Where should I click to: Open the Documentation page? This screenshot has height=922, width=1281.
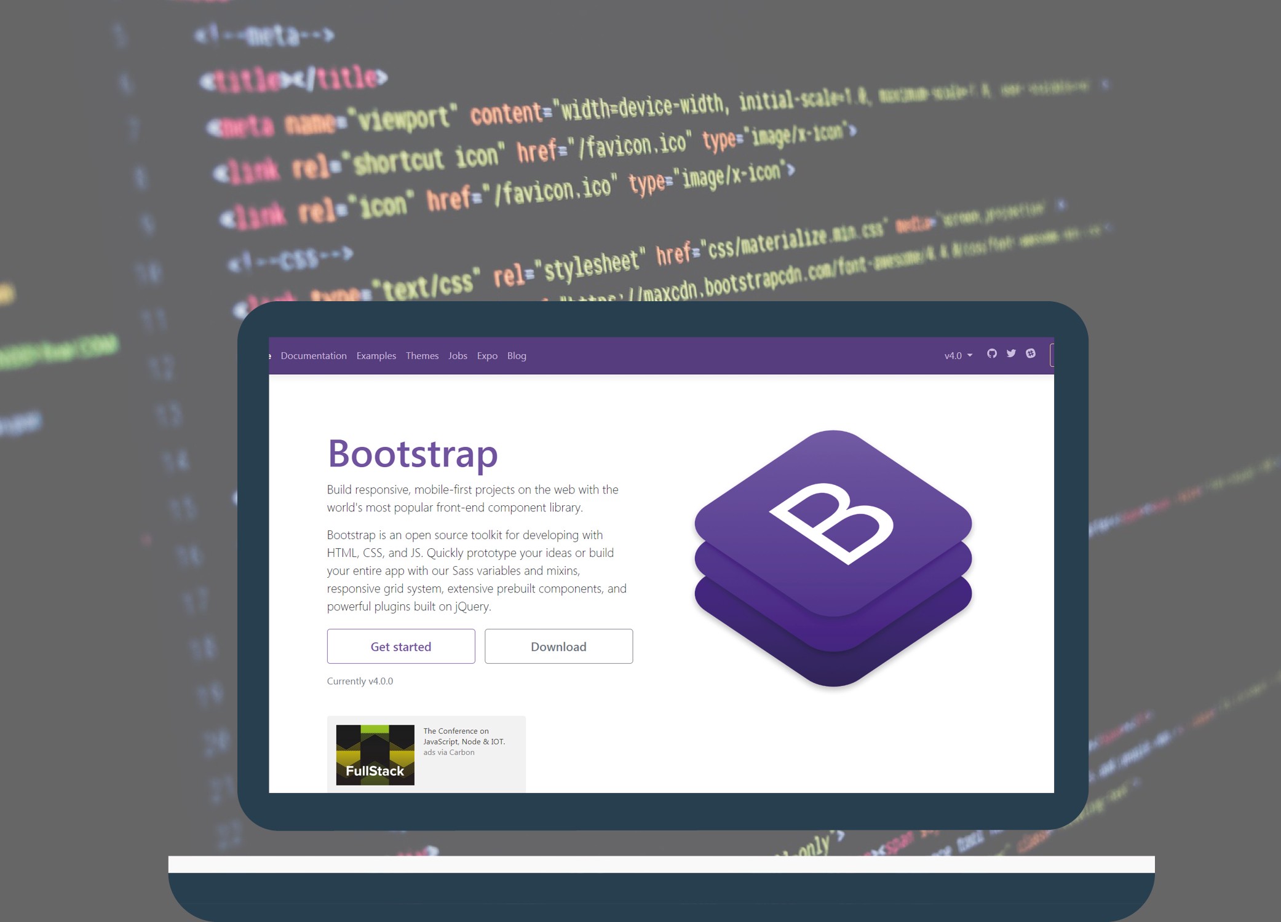[x=314, y=355]
